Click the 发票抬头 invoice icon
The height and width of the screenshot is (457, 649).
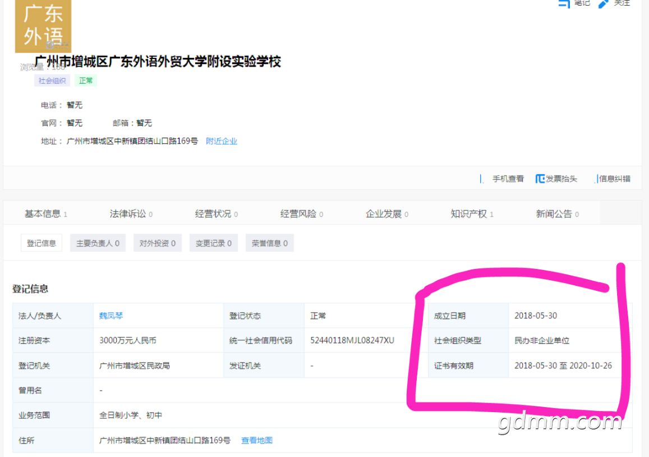(540, 179)
